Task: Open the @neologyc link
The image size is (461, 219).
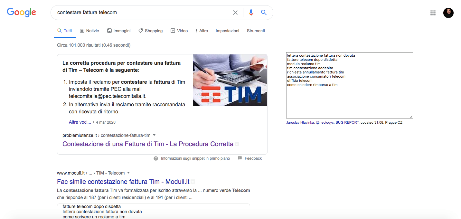Action: [325, 123]
